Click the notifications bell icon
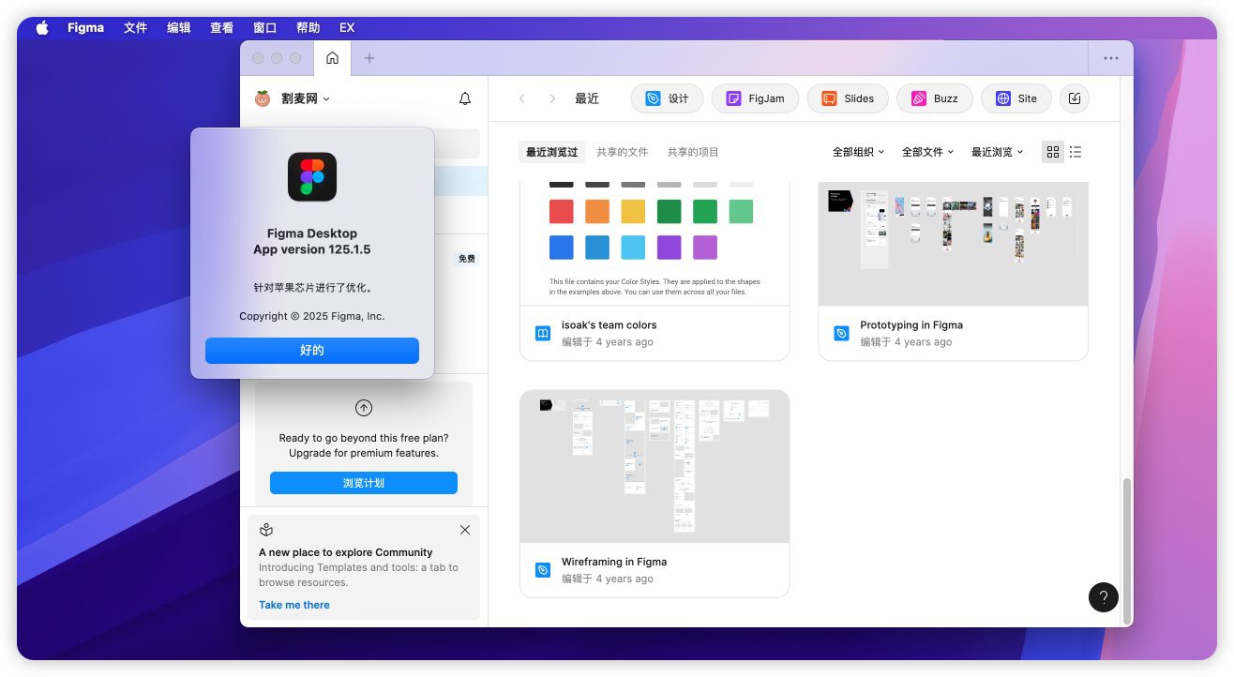The image size is (1234, 677). 465,98
